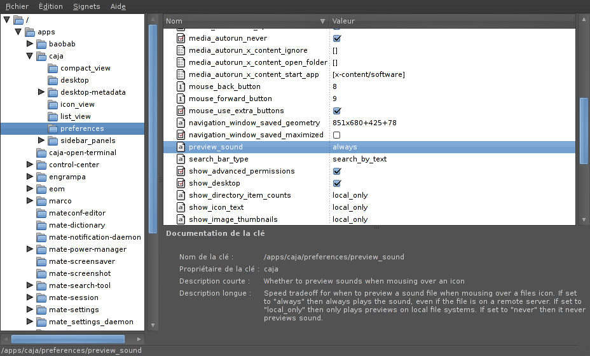Screen dimensions: 590x356
Task: Open the Fichier menu
Action: [x=17, y=6]
